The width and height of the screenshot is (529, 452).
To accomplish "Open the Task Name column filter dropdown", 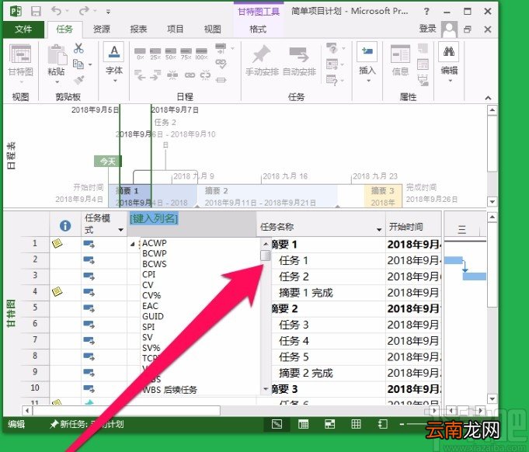I will point(379,230).
